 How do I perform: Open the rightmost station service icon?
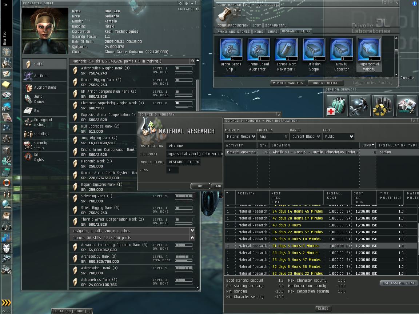pyautogui.click(x=406, y=106)
